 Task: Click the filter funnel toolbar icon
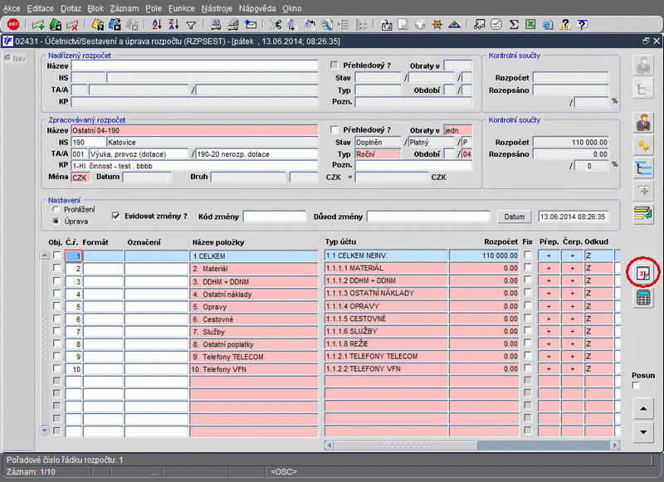191,24
